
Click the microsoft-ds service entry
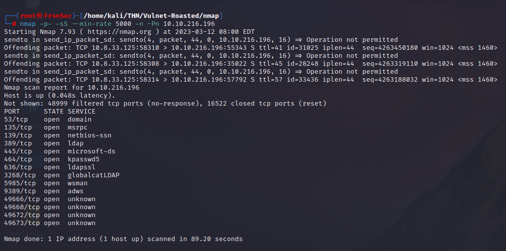(92, 151)
